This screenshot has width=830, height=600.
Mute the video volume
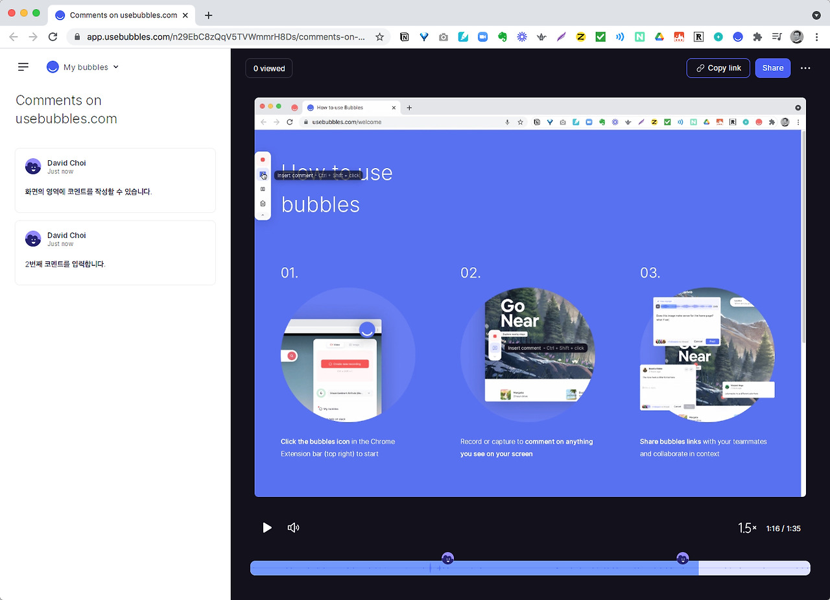tap(293, 527)
